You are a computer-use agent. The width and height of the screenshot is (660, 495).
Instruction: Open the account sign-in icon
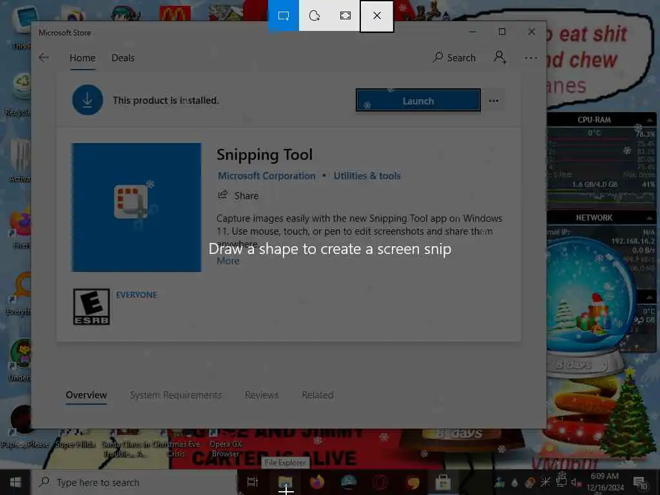pyautogui.click(x=500, y=57)
